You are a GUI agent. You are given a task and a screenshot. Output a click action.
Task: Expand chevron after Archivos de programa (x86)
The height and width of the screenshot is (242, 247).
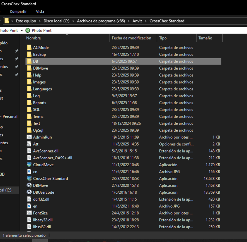129,21
